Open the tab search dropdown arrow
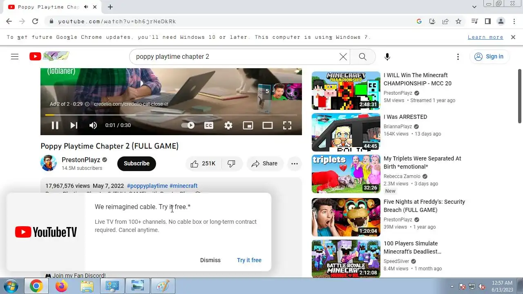 pos(474,7)
